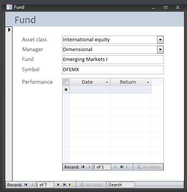Click the new-row Date cell in Performance
The height and width of the screenshot is (192, 187).
click(x=90, y=90)
